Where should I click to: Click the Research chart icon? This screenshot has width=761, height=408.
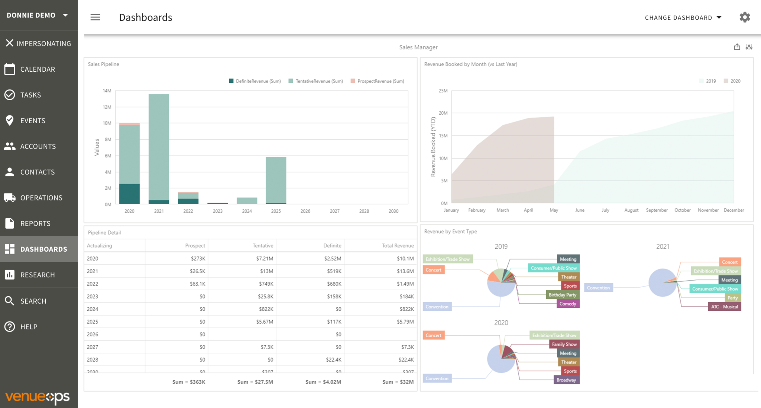[10, 275]
